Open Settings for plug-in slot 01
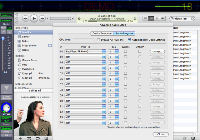The image size is (200, 140). [157, 52]
